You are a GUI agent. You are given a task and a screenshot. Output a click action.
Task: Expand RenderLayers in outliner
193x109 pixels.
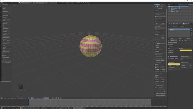170,8
